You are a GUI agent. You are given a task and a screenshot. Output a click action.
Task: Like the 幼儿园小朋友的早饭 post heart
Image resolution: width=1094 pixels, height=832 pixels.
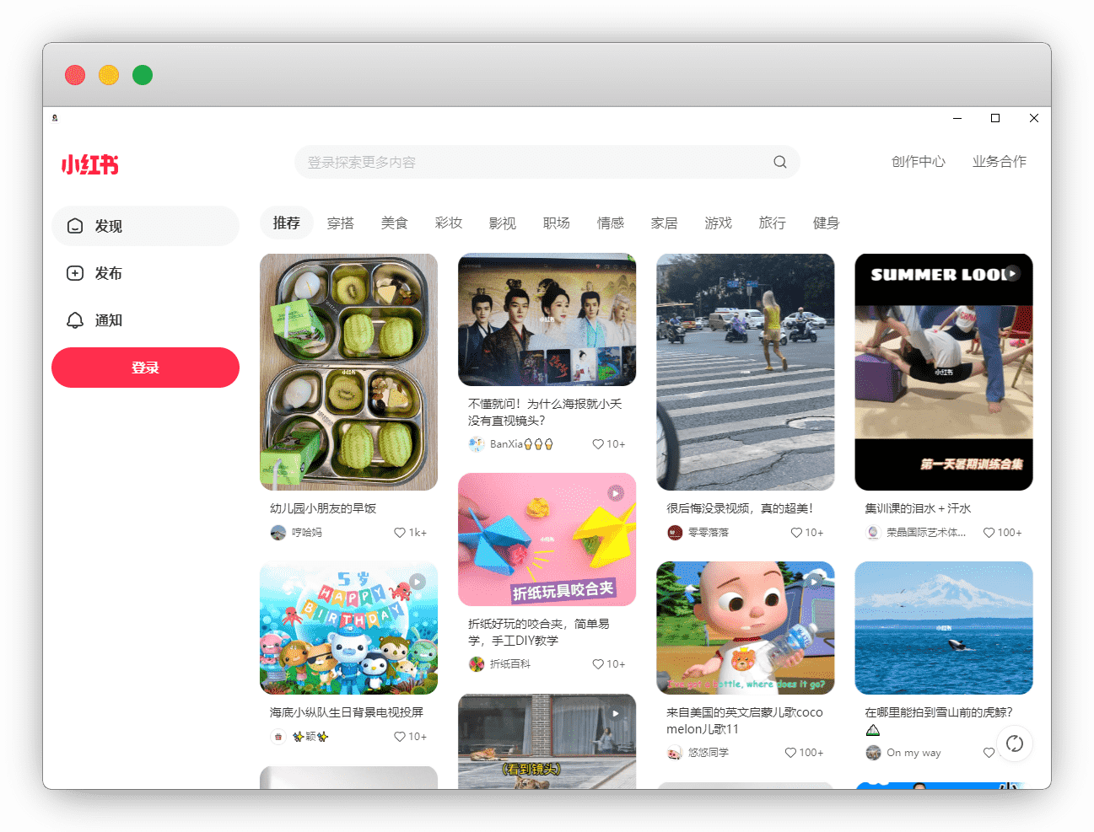coord(400,533)
